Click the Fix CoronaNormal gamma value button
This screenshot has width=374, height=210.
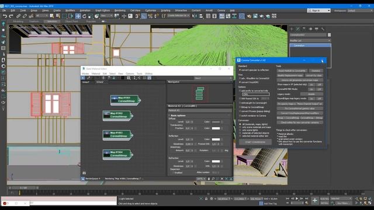(x=300, y=108)
